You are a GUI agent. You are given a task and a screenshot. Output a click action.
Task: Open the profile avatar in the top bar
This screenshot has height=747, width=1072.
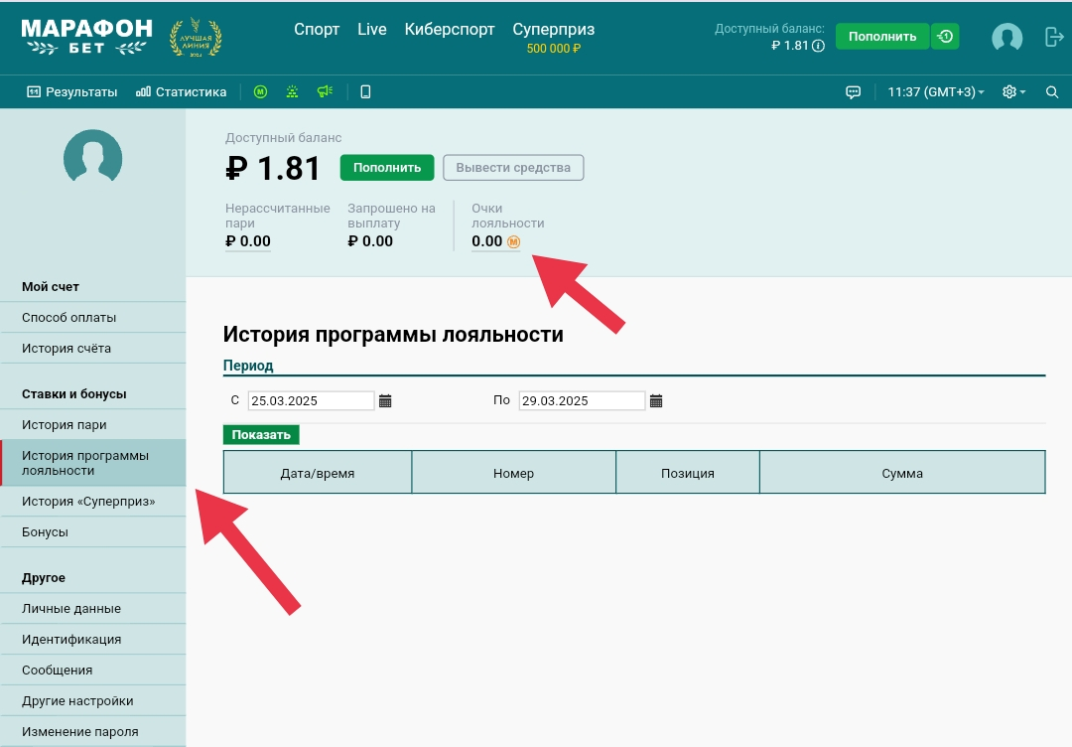1006,38
